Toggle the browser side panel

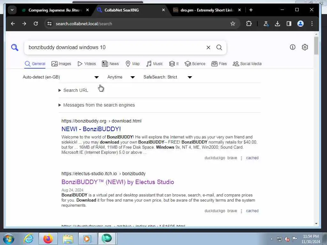pyautogui.click(x=289, y=24)
